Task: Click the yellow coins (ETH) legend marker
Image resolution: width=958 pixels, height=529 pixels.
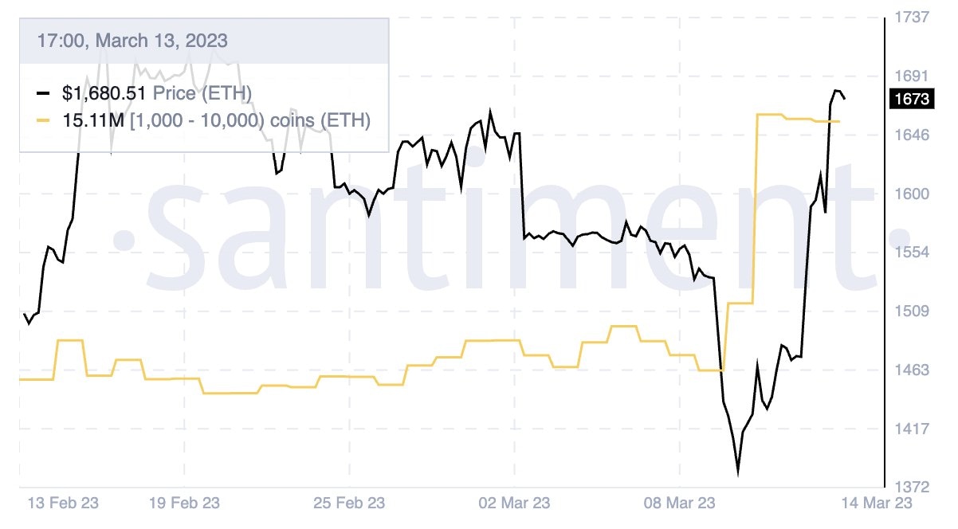Action: coord(43,121)
